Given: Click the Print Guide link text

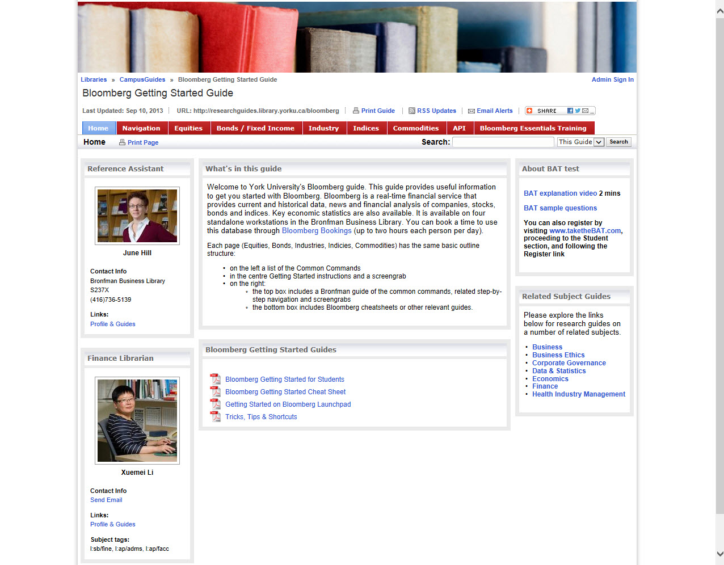Looking at the screenshot, I should (378, 111).
